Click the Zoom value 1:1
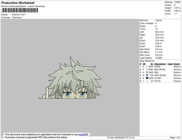Screen dimensions: 182x140 click(176, 14)
